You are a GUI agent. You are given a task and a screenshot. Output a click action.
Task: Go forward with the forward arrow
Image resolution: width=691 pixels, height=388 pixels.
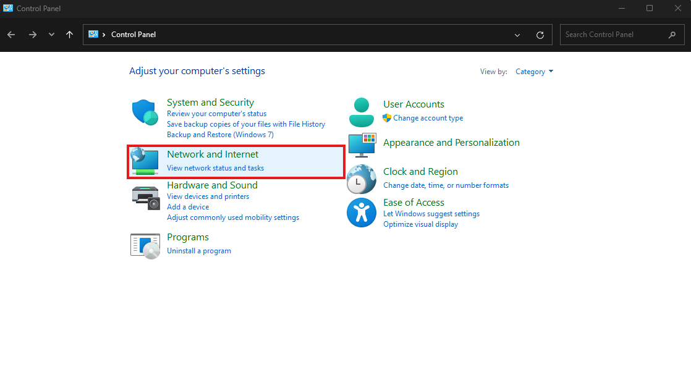point(33,35)
